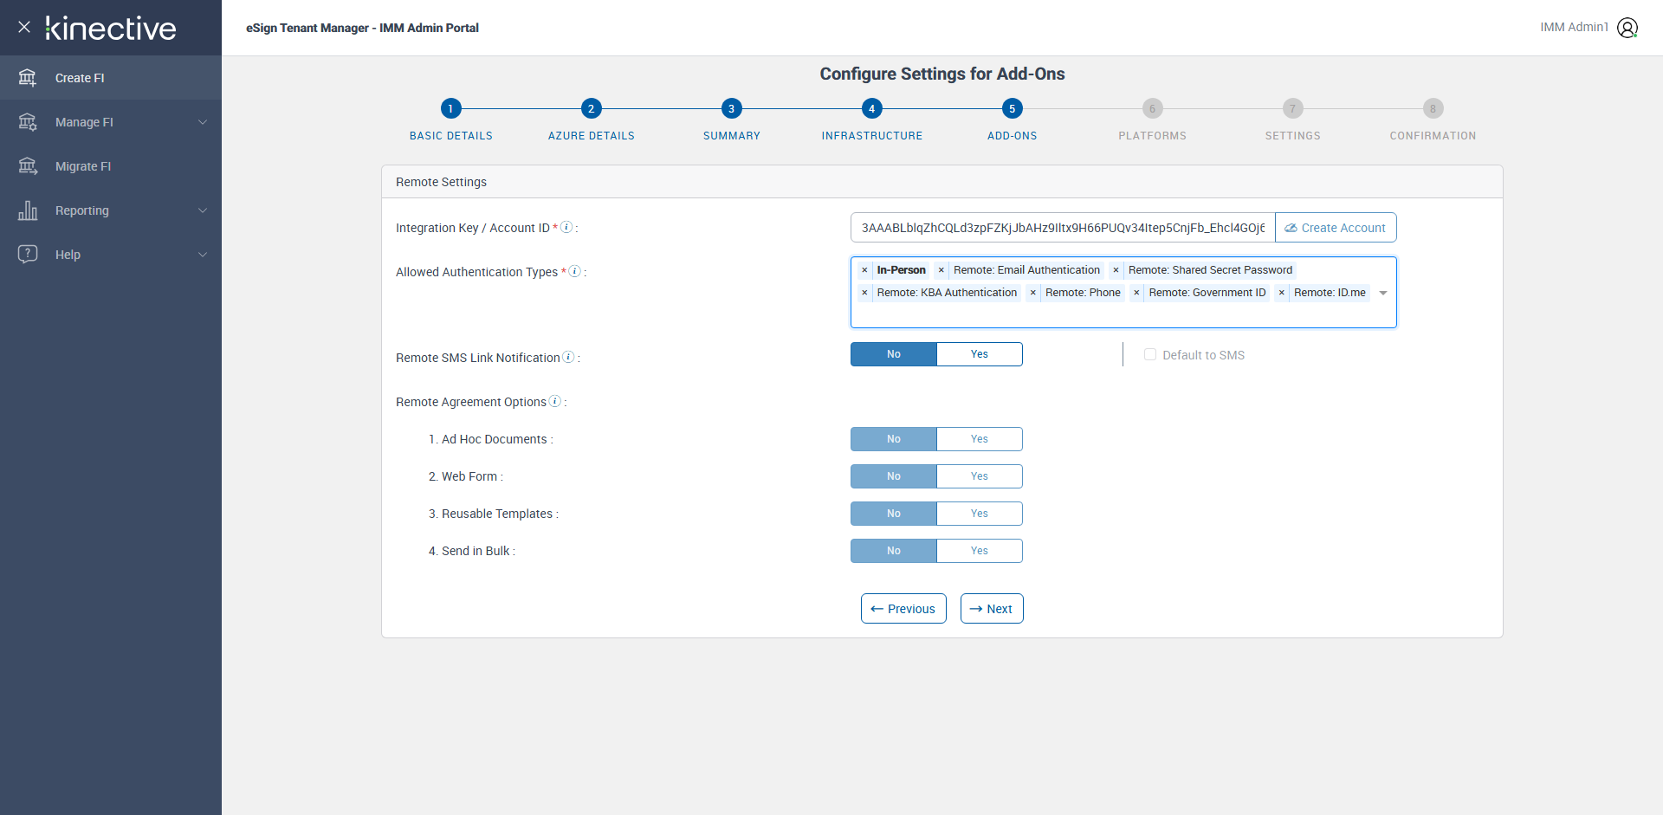Click the Create Account button

(x=1336, y=227)
